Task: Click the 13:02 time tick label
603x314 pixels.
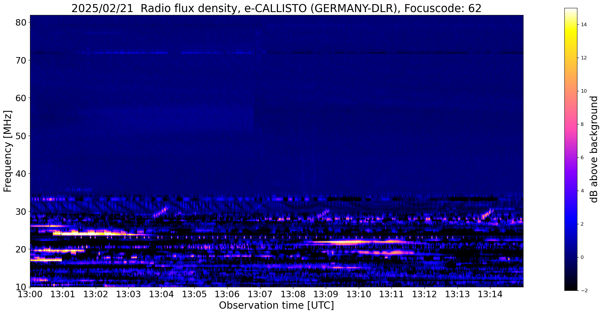Action: 96,294
